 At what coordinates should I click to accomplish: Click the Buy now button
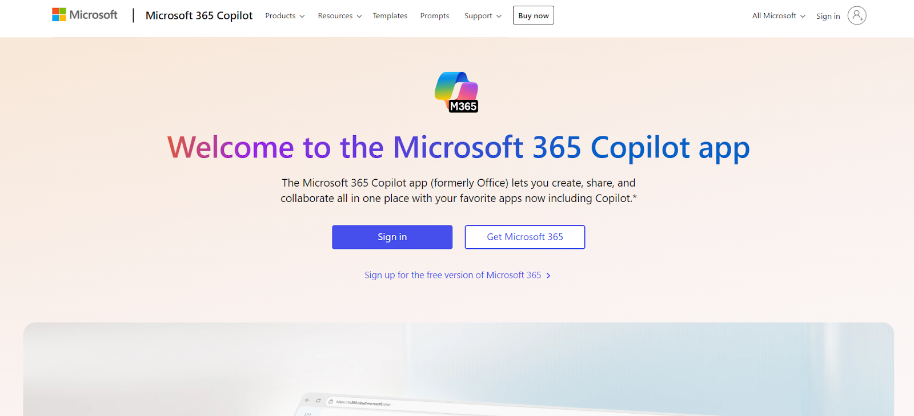(x=532, y=15)
